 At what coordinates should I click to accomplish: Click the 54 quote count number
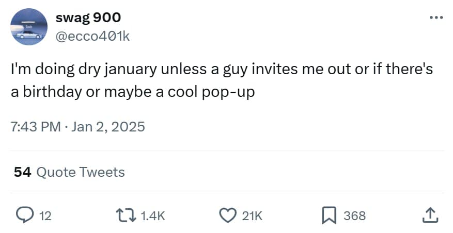(x=22, y=172)
